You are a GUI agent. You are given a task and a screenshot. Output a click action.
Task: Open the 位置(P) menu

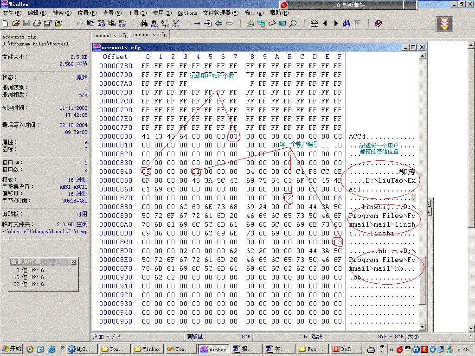point(87,13)
